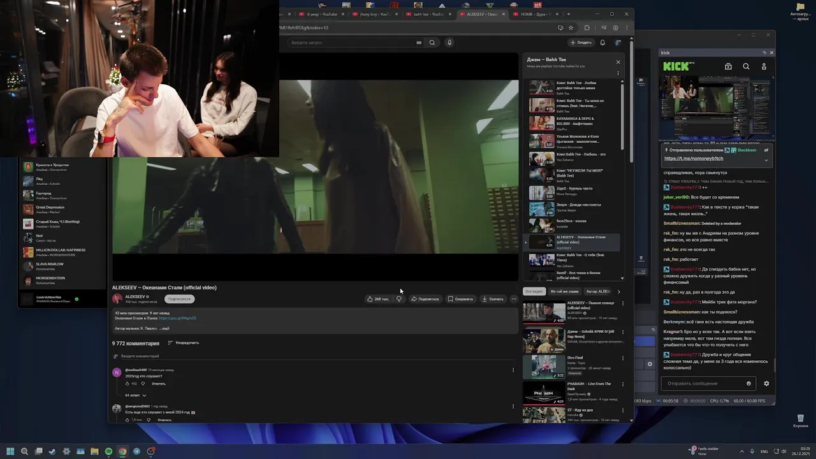Open Kick search icon
Screen dimensions: 816x459
tap(746, 66)
